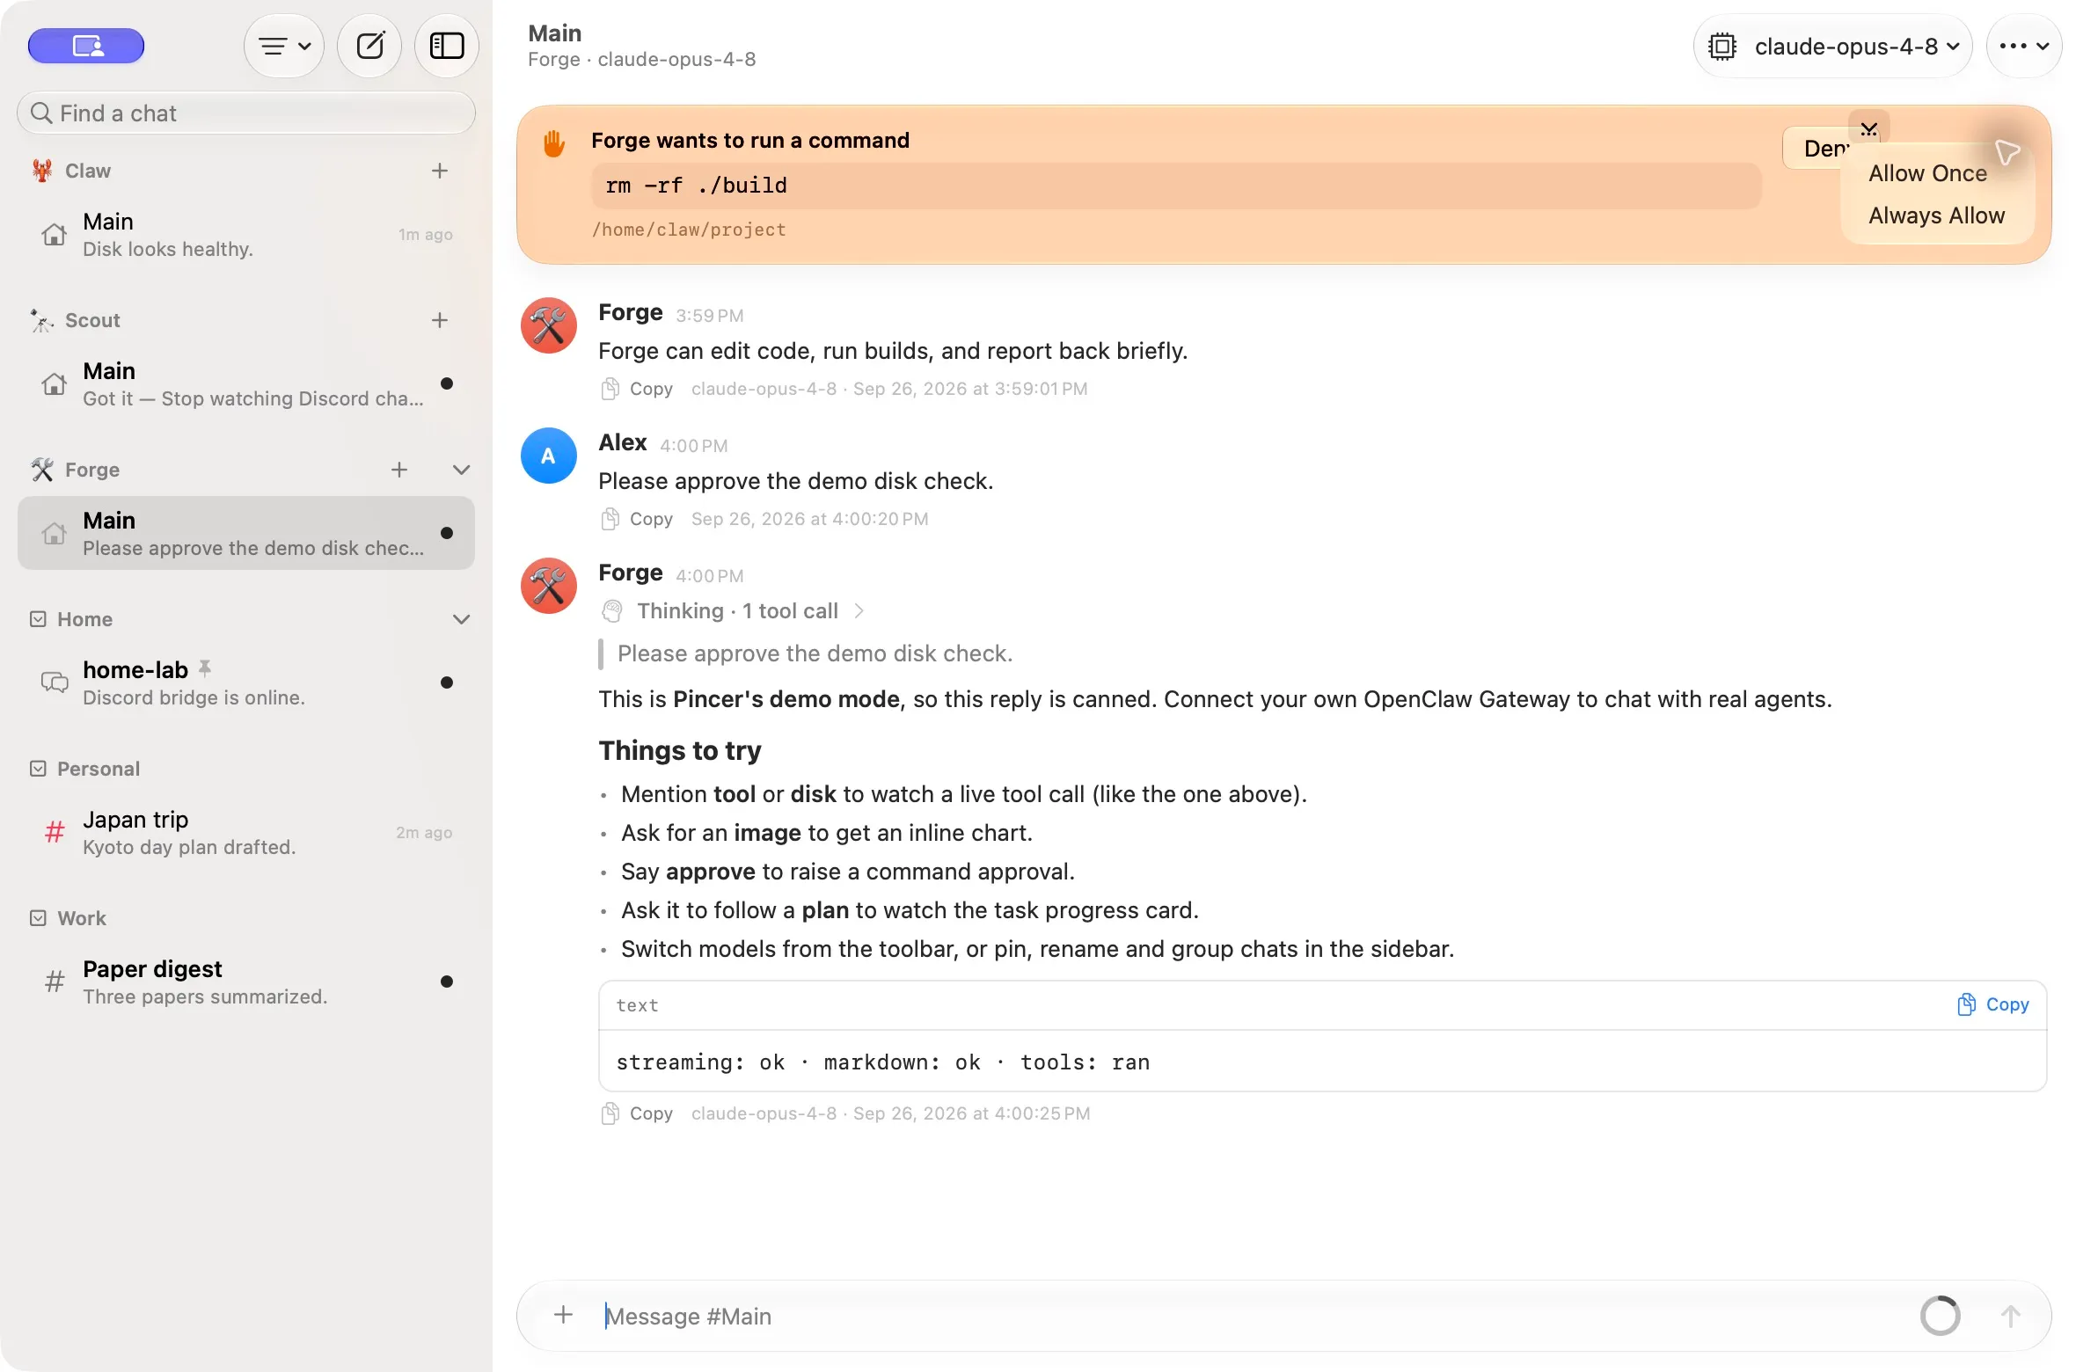Click the Claw lobster agent icon
The height and width of the screenshot is (1372, 2076).
pos(41,171)
